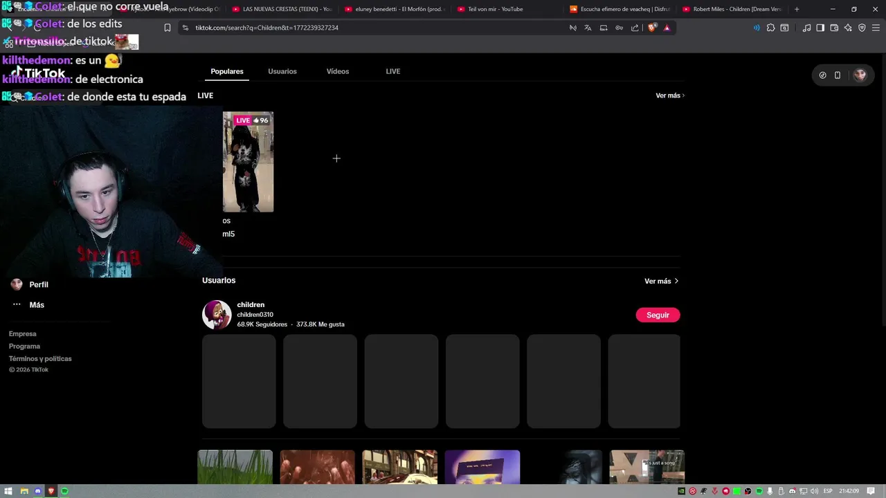
Task: Switch to LAS NUEVAS CRESTAS browser tab
Action: (281, 9)
